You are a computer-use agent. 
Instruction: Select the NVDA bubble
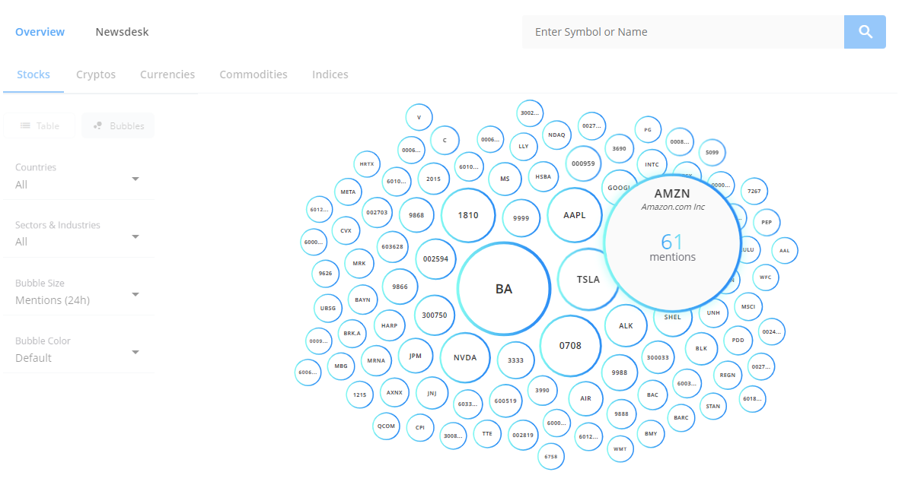pos(465,357)
